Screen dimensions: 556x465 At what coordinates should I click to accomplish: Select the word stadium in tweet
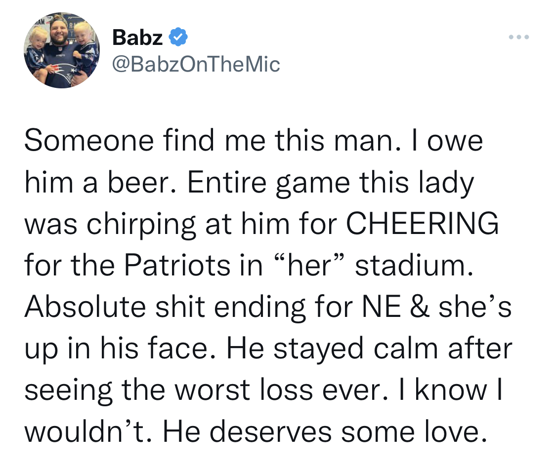(414, 265)
